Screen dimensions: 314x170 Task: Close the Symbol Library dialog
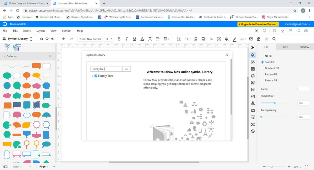click(x=227, y=55)
